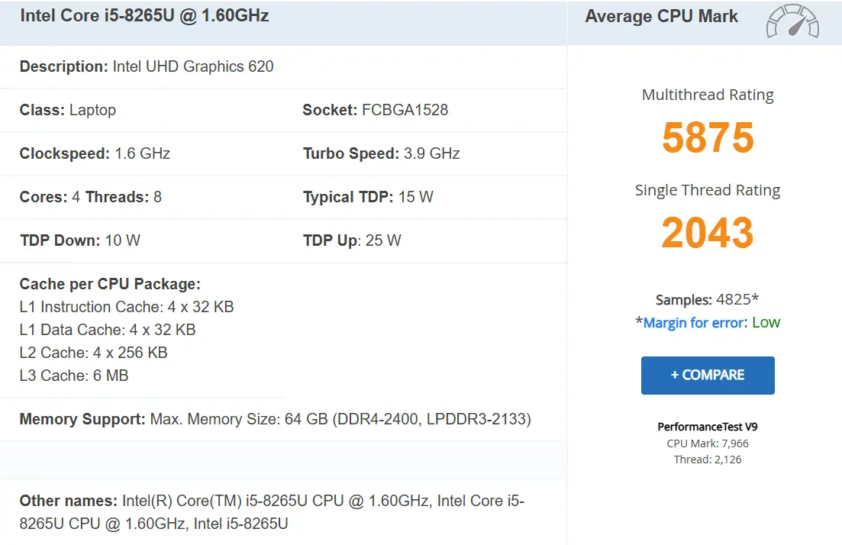Select the Intel Core i5-8265U title header

pyautogui.click(x=144, y=15)
